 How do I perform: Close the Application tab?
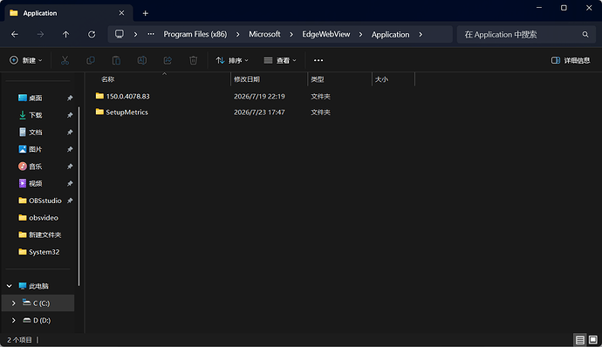click(x=121, y=13)
